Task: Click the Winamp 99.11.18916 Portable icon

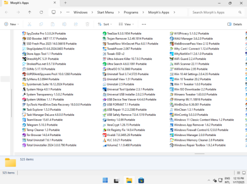Action: (x=171, y=99)
